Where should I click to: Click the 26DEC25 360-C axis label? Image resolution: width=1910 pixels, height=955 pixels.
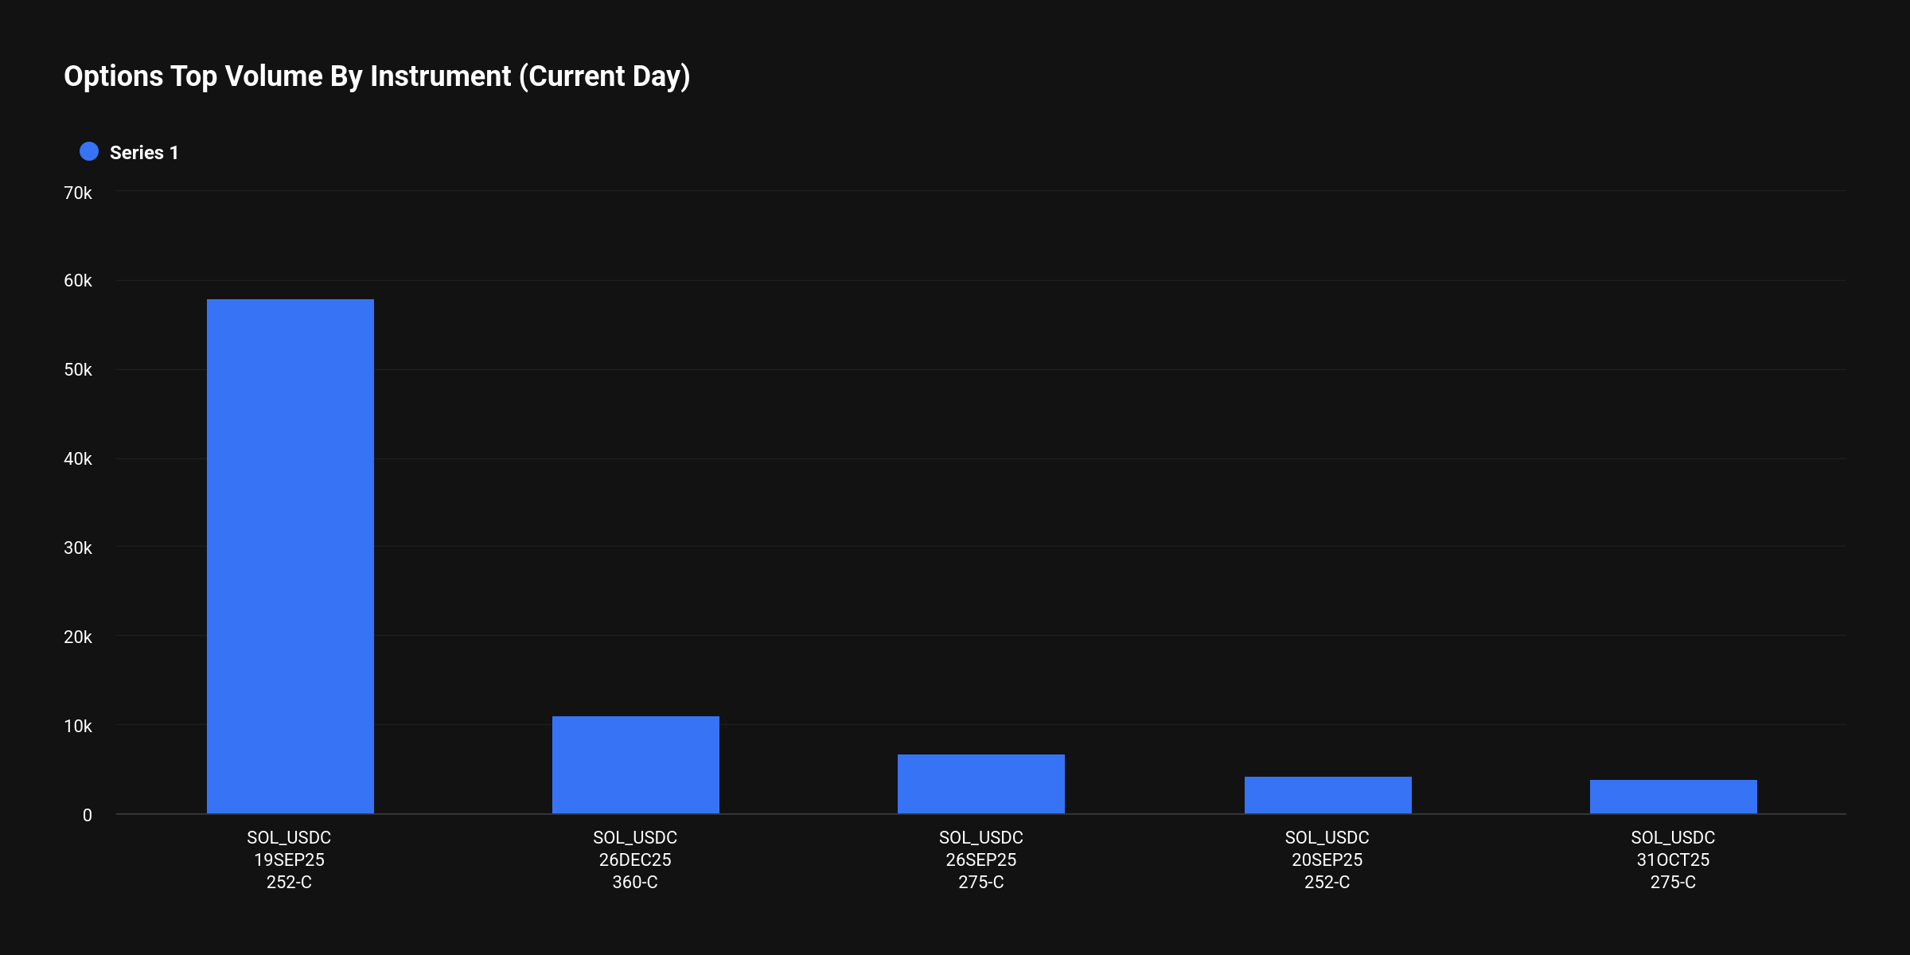click(635, 860)
